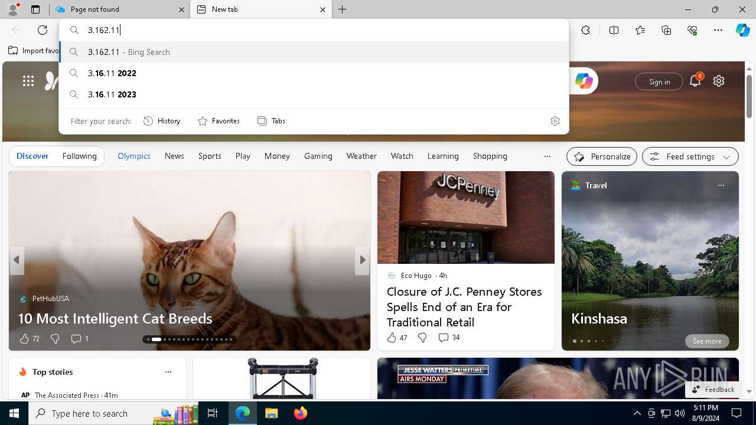Show more feed categories ellipsis
756x425 pixels.
click(548, 156)
